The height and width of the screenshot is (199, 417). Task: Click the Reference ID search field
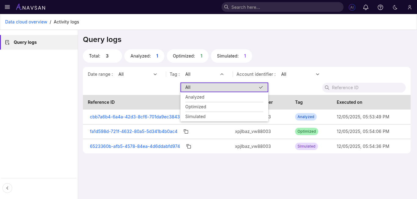coord(366,88)
